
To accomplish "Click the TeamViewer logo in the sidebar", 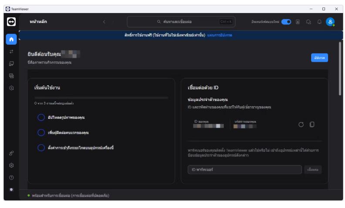I will tap(11, 22).
